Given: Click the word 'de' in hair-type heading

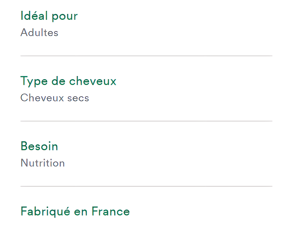Looking at the screenshot, I should (x=58, y=81).
